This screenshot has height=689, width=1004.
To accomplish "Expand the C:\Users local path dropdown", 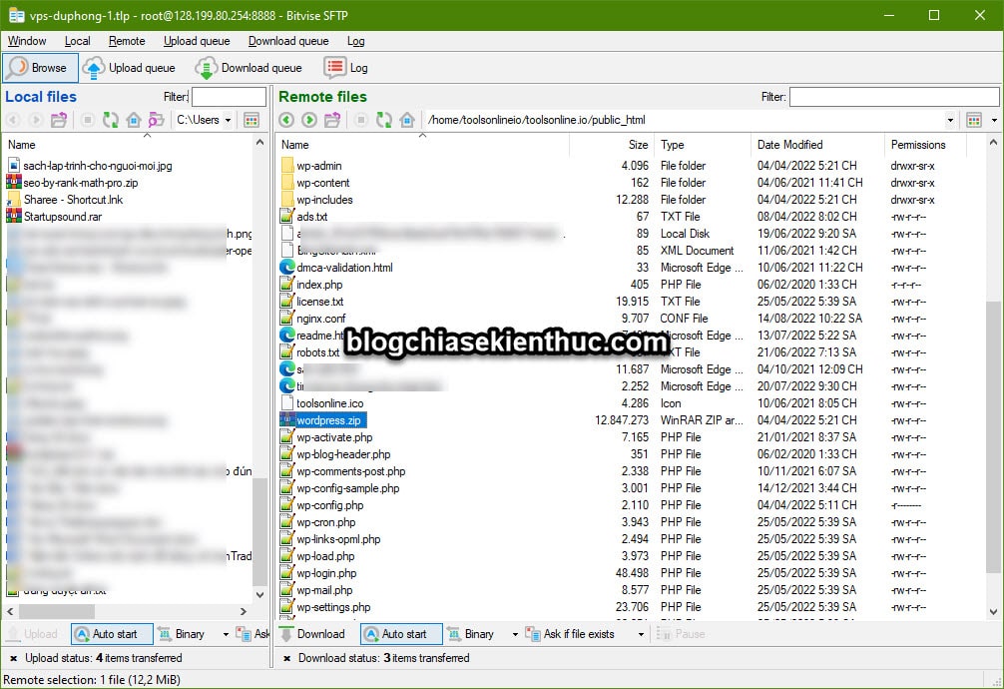I will 228,120.
